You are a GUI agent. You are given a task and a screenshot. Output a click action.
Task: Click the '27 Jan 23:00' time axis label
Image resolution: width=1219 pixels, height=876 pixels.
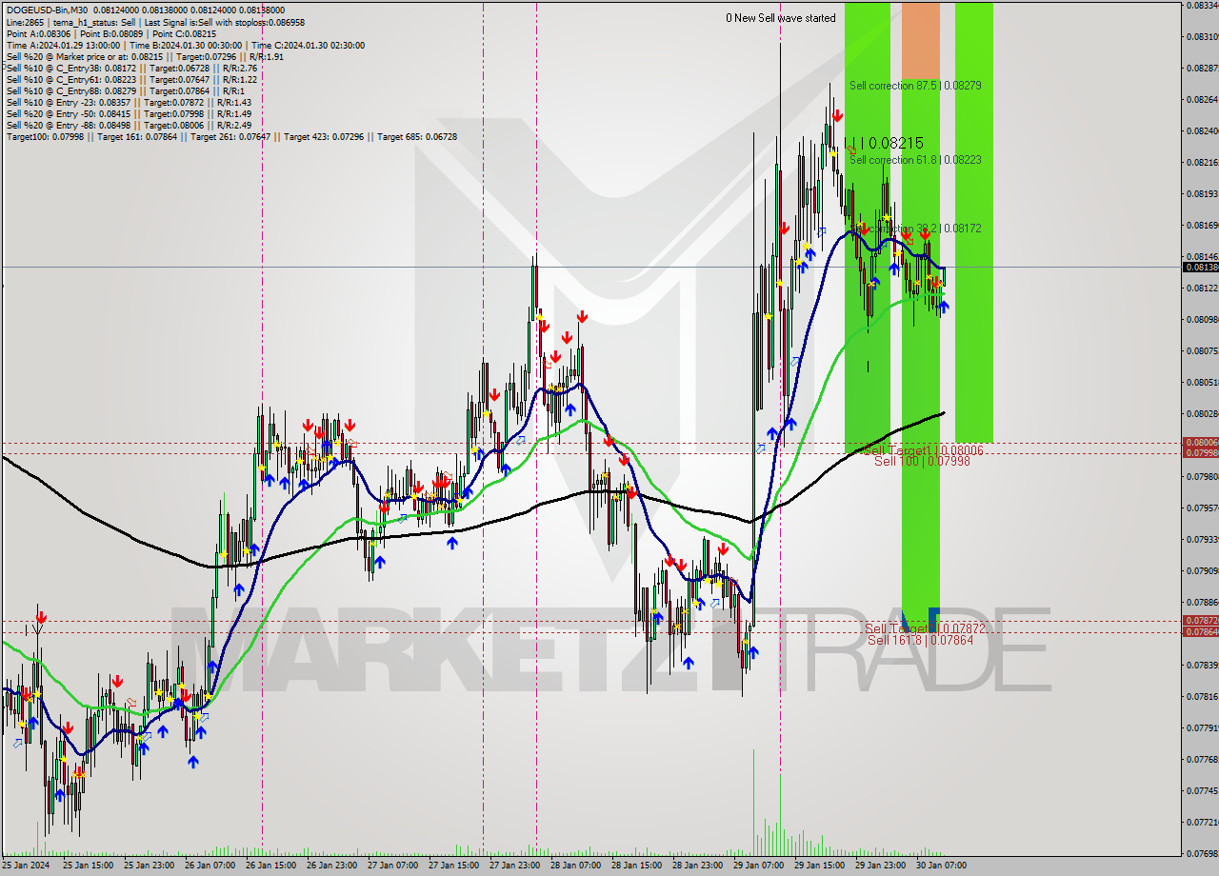click(x=514, y=866)
